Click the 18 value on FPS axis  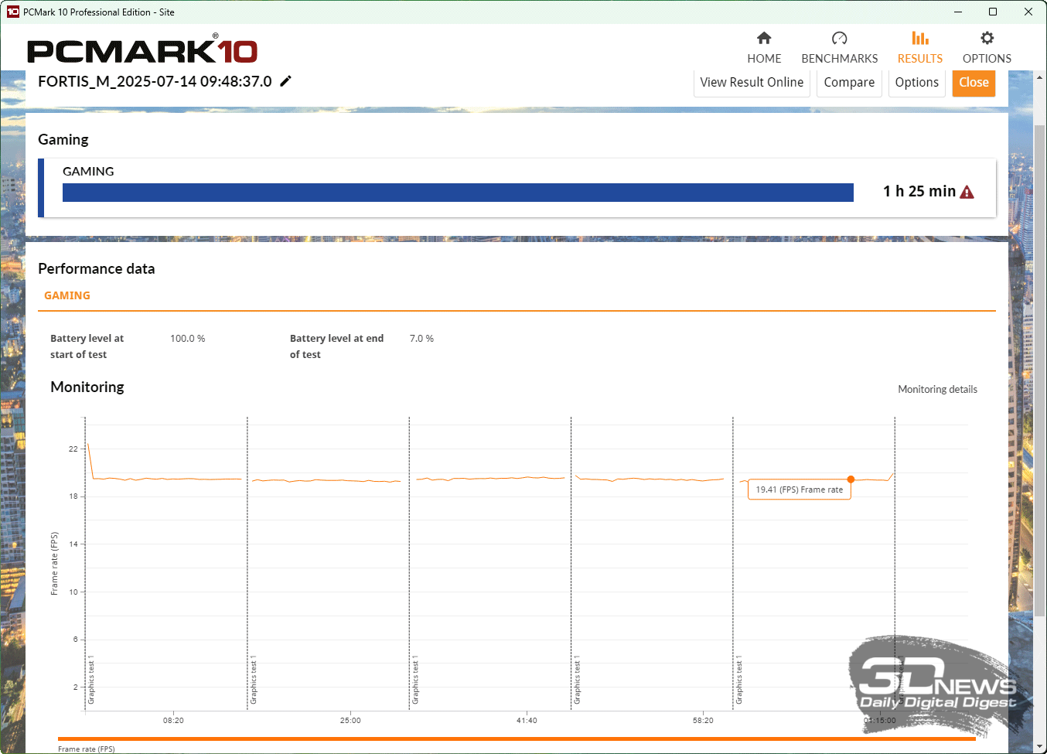coord(73,496)
